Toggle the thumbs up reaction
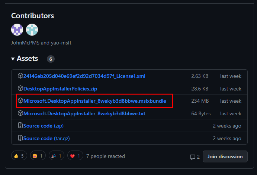The height and width of the screenshot is (175, 257). click(19, 156)
